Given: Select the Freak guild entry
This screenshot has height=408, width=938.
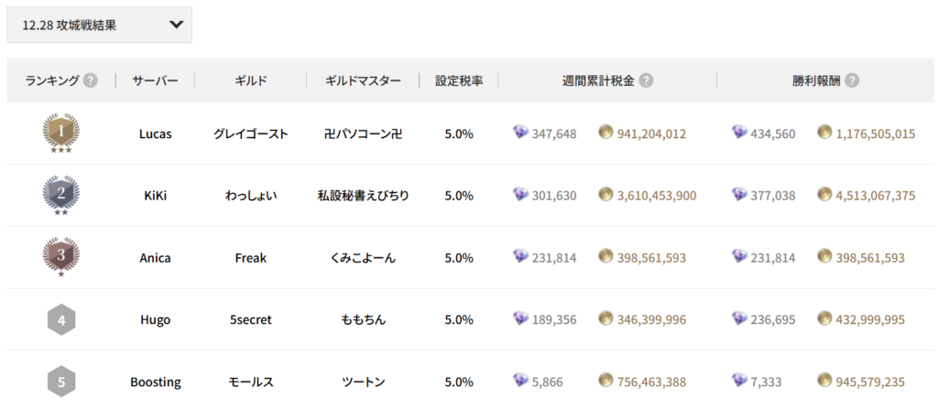Looking at the screenshot, I should click(x=250, y=258).
